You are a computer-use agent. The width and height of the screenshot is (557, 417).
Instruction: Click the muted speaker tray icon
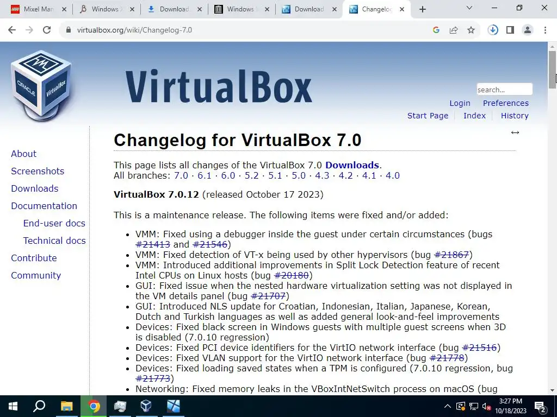486,406
